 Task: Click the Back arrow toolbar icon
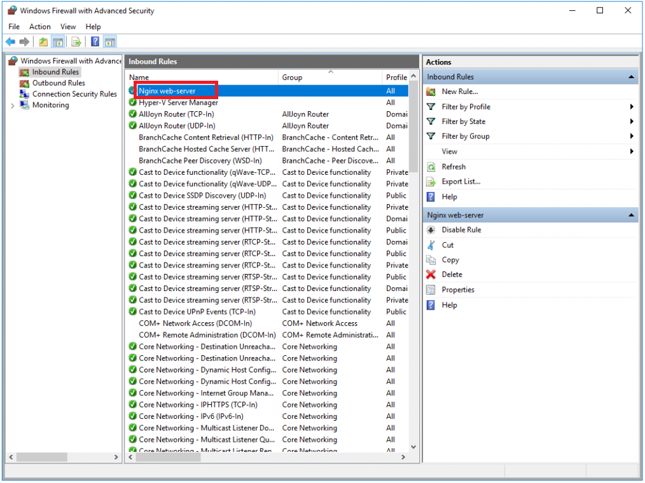(10, 41)
